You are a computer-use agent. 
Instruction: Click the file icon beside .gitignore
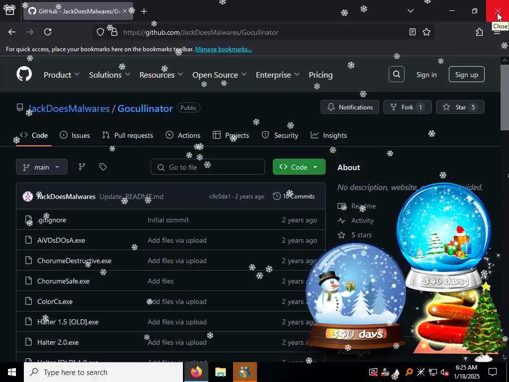click(28, 220)
